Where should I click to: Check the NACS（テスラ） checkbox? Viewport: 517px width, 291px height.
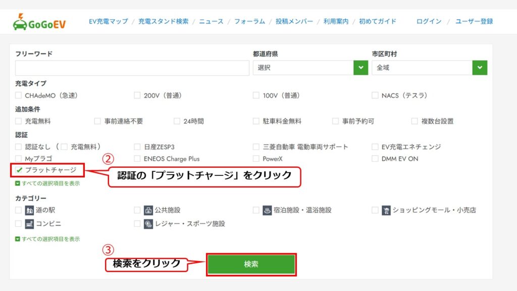[x=375, y=95]
